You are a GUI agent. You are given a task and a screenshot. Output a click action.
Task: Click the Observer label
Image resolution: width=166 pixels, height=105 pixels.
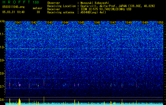pos(54,3)
